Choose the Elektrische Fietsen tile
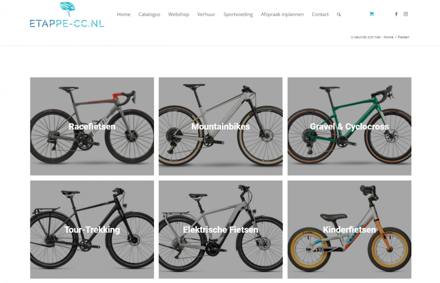The image size is (440, 283). (x=220, y=229)
